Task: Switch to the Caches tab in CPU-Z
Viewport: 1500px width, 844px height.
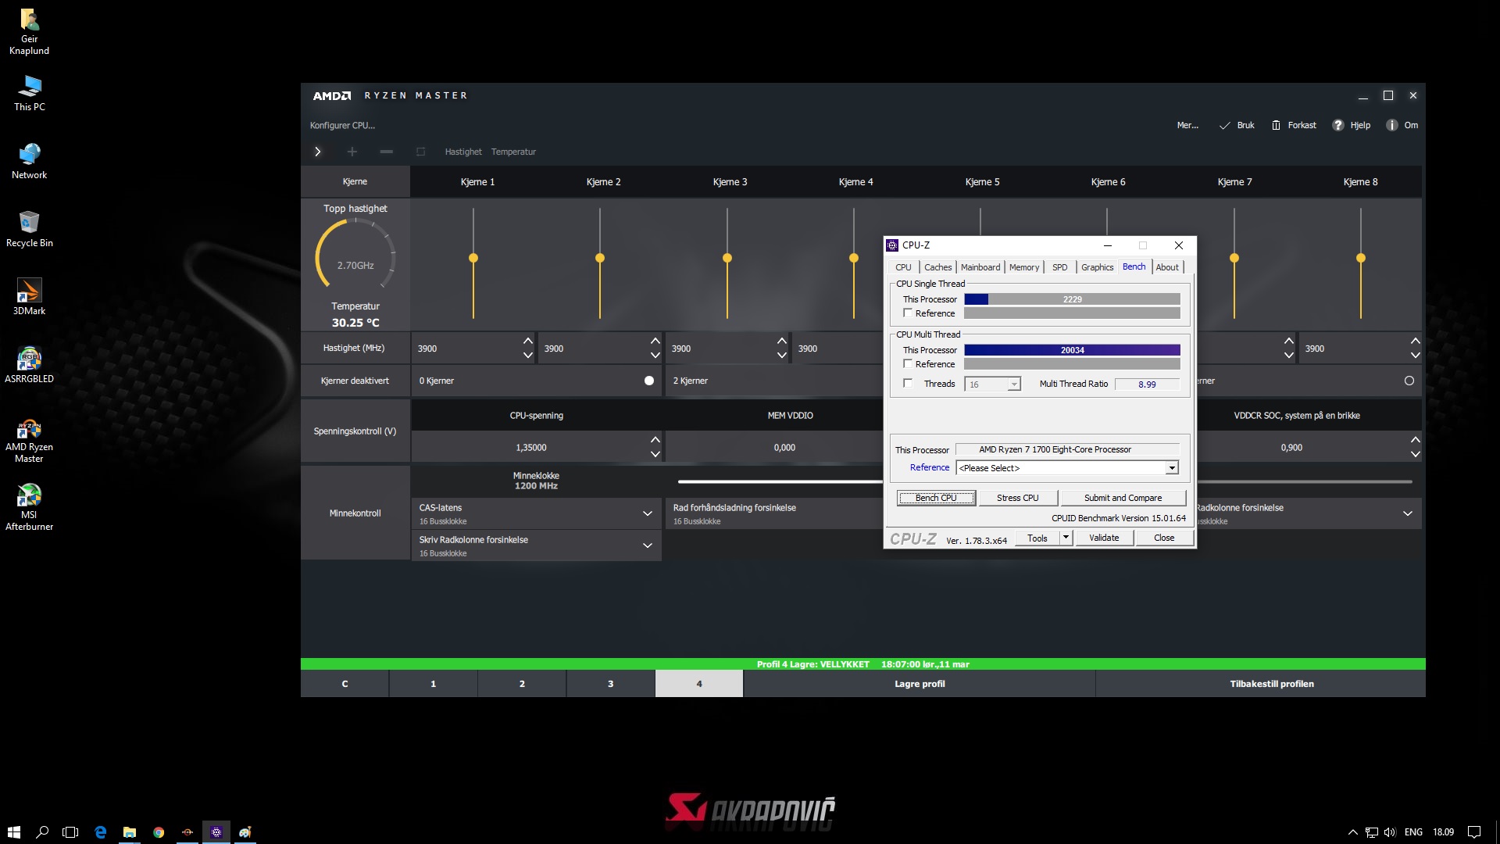Action: [937, 267]
